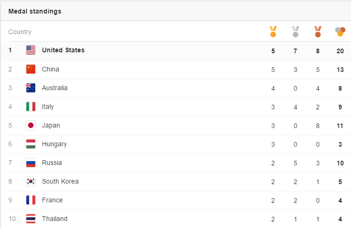This screenshot has width=351, height=228.
Task: Click the Australia flag icon
Action: (31, 88)
